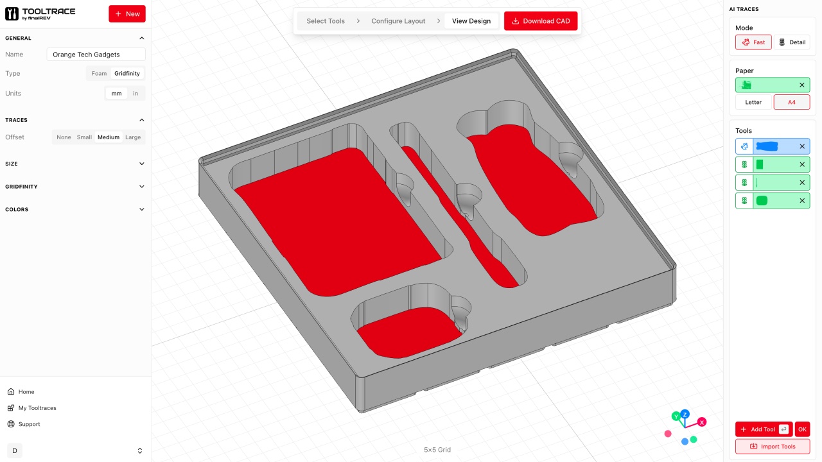This screenshot has width=822, height=462.
Task: Select the rounded-square tool thumbnail
Action: click(x=762, y=201)
